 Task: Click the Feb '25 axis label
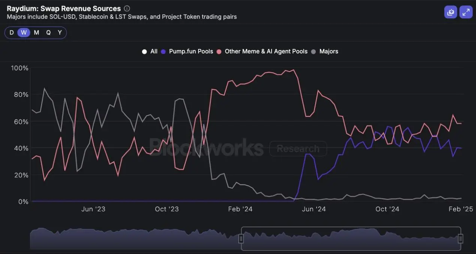tap(461, 209)
